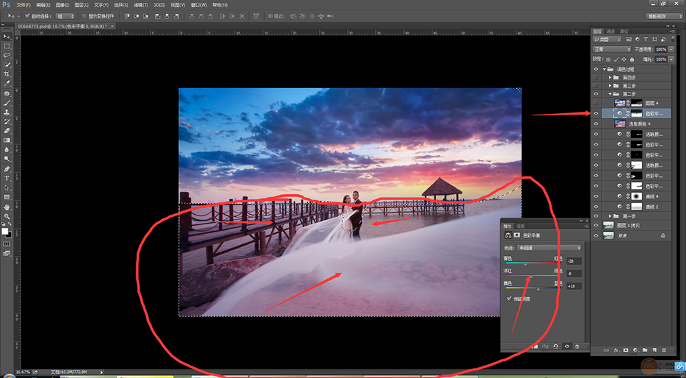Viewport: 686px width, 378px height.
Task: Switch to the 通道 tab
Action: [611, 31]
